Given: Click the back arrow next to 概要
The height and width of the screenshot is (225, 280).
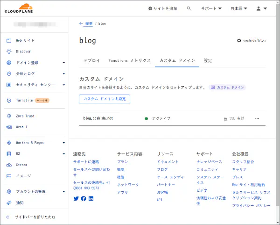Looking at the screenshot, I should 81,23.
